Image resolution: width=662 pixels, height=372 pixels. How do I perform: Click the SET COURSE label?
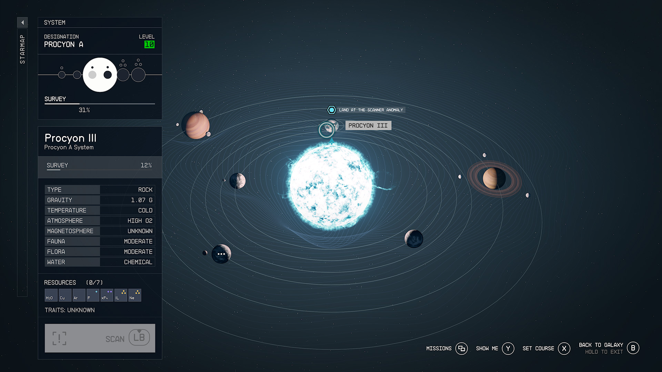[538, 349]
